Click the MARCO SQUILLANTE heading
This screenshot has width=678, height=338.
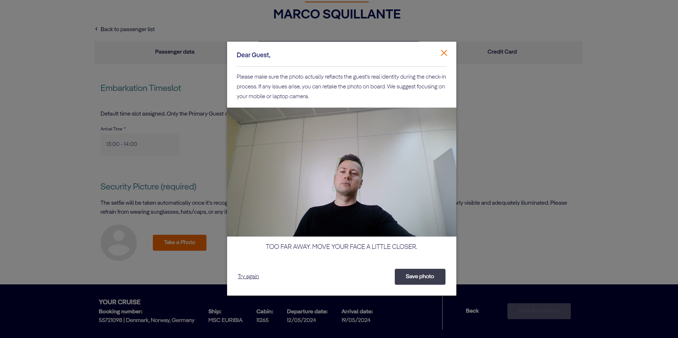(337, 14)
